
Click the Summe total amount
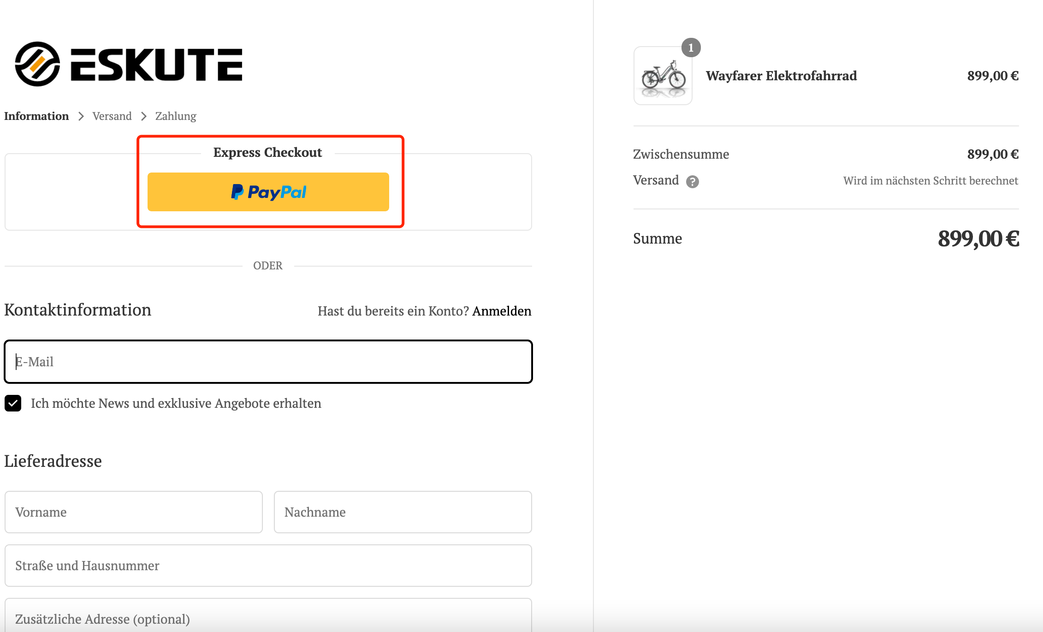coord(978,238)
